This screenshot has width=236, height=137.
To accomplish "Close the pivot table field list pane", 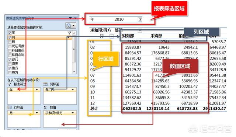I will tap(75, 18).
